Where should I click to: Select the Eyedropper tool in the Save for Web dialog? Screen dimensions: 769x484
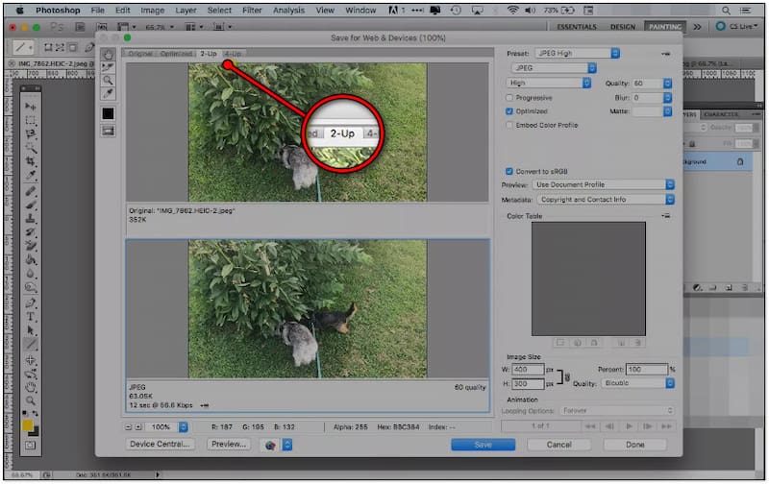[108, 93]
